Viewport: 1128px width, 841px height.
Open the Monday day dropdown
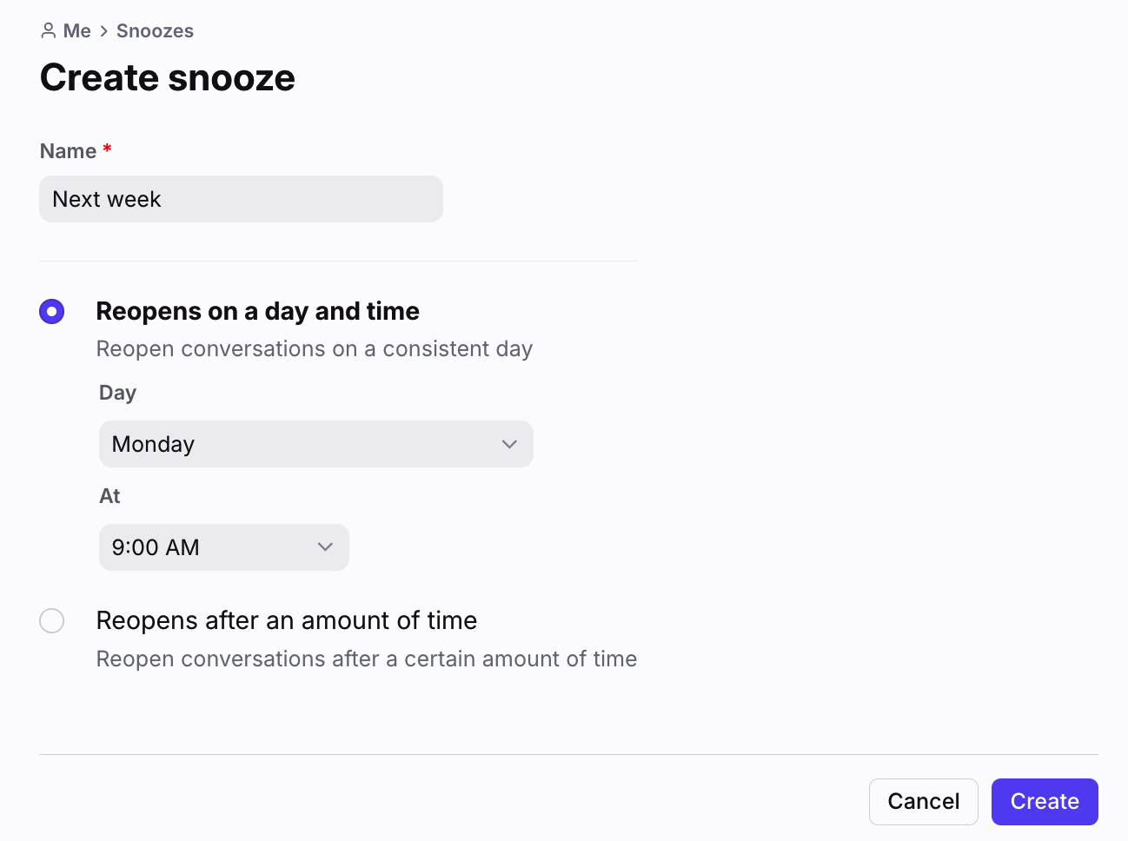pos(316,444)
